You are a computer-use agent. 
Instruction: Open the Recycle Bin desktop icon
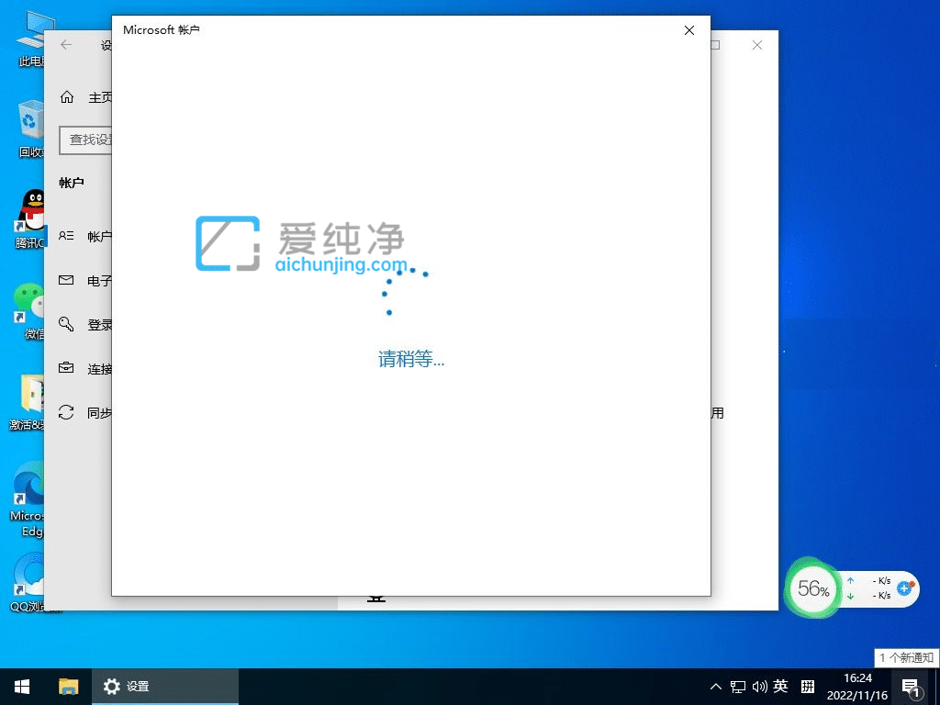point(30,129)
